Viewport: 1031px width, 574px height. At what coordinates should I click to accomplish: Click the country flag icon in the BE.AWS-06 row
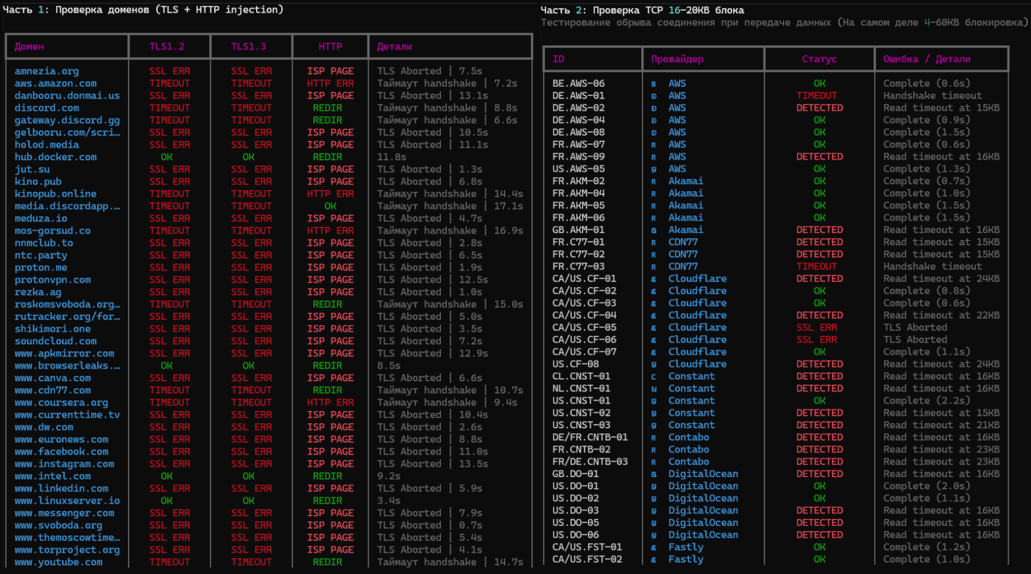pyautogui.click(x=653, y=84)
